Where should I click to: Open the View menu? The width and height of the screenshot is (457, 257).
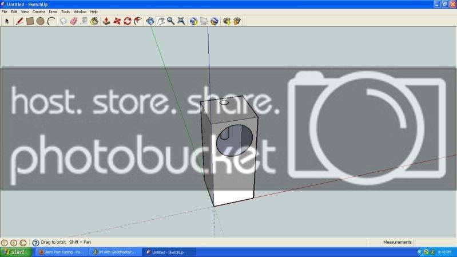coord(25,11)
